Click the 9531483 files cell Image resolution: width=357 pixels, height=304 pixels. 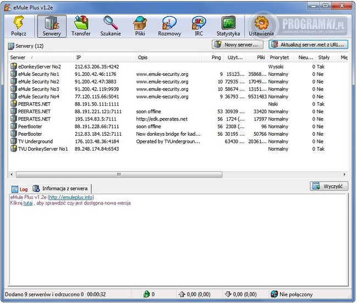257,97
